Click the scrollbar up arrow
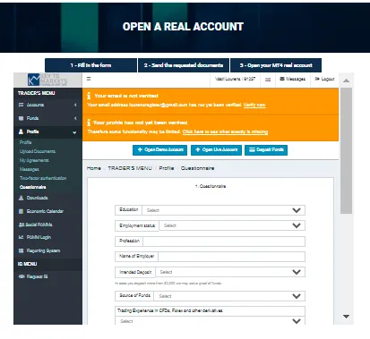The height and width of the screenshot is (339, 370). point(346,81)
